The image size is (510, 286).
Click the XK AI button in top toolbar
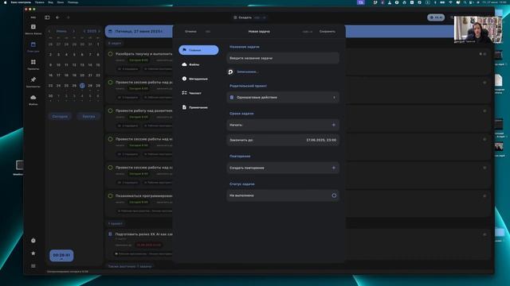tap(436, 17)
